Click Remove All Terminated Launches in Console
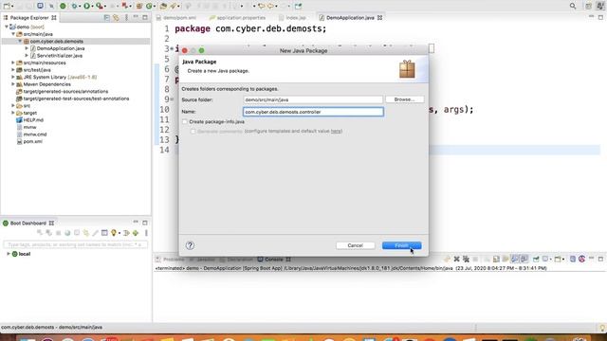Viewport: 607px width, 341px height. click(x=466, y=259)
